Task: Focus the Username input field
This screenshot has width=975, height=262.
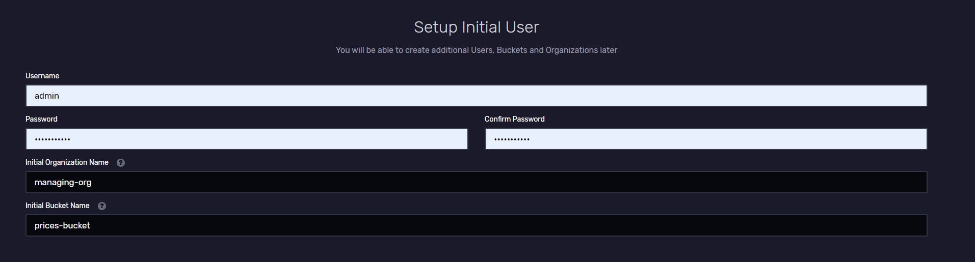Action: click(476, 96)
